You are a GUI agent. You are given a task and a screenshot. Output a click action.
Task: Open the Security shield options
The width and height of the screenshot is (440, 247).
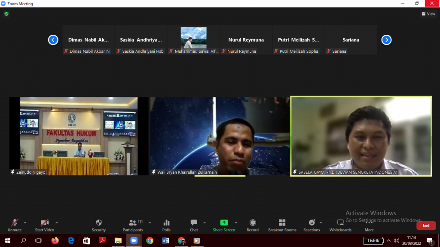[98, 225]
